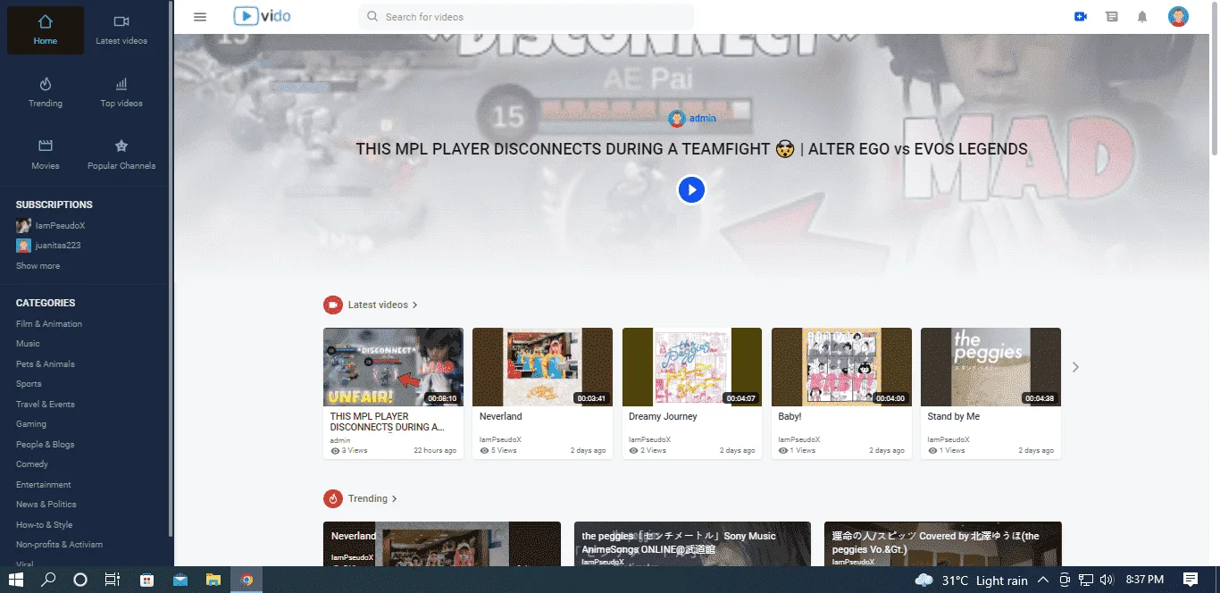This screenshot has height=593, width=1220.
Task: Open Dreamy Journey video thumbnail
Action: pos(692,367)
